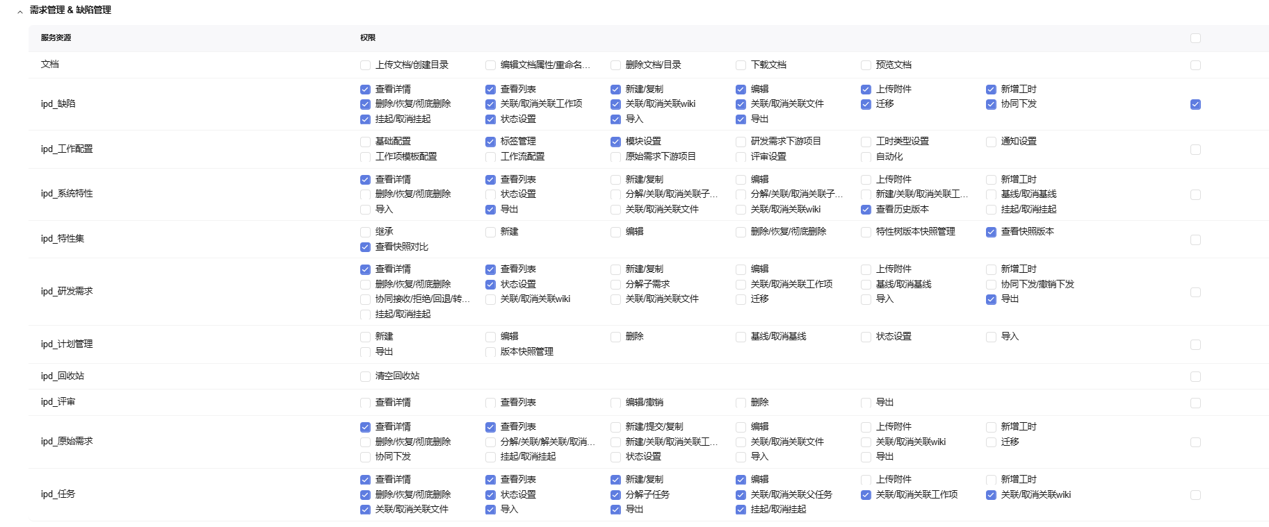Enable the 预览文档 permission
The height and width of the screenshot is (527, 1269).
point(866,65)
